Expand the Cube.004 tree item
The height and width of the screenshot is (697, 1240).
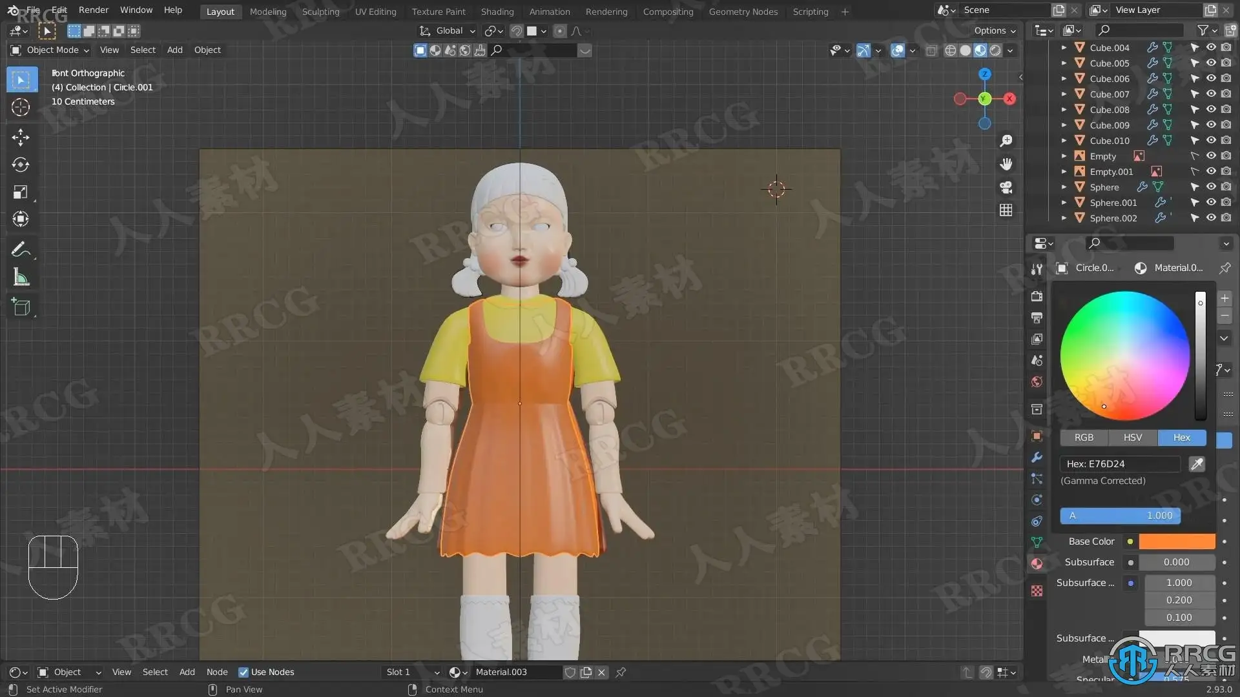[x=1064, y=48]
